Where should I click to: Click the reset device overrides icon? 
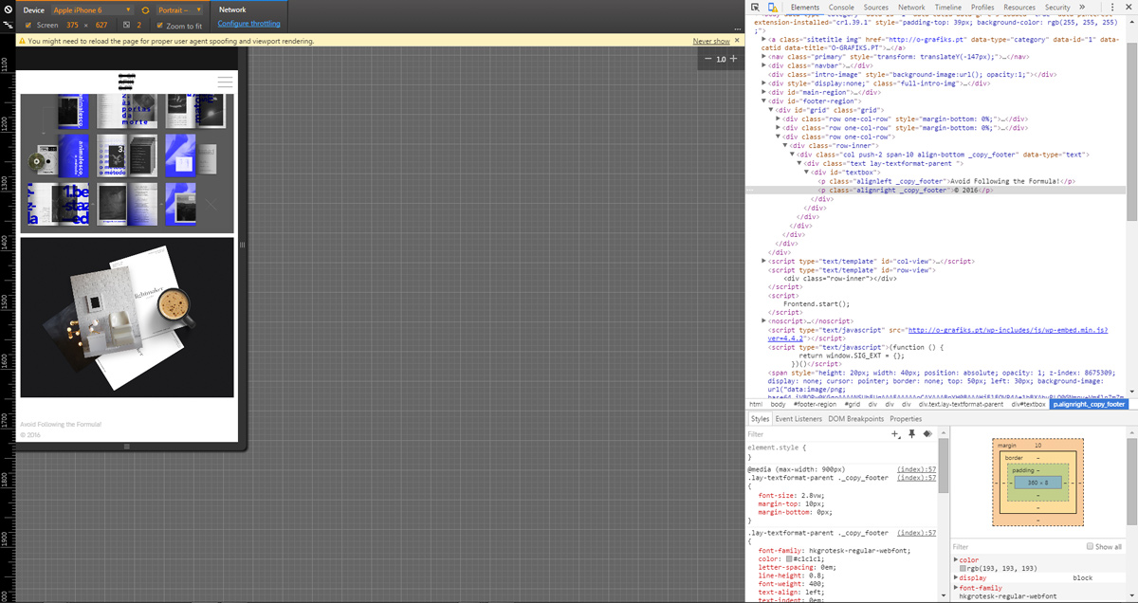(8, 9)
